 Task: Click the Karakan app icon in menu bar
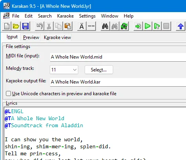[x=6, y=16]
